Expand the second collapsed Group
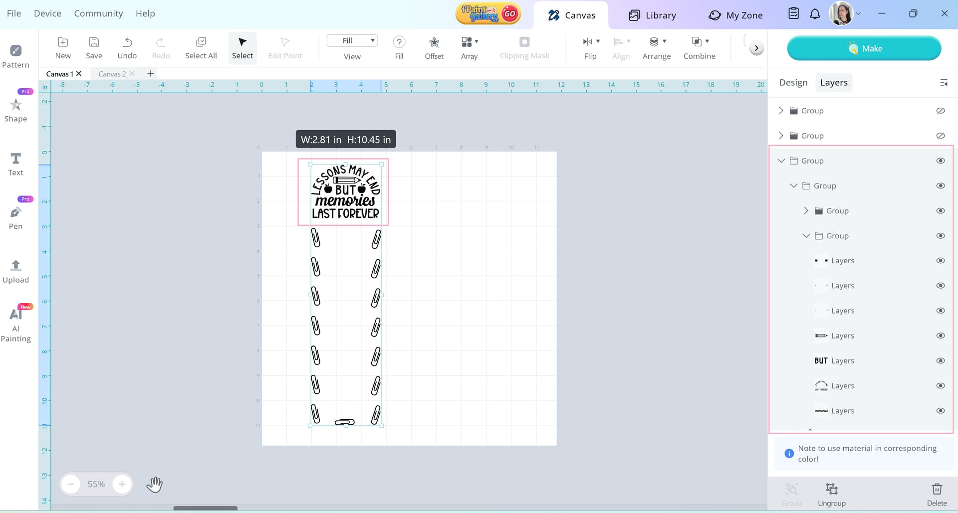 tap(781, 136)
